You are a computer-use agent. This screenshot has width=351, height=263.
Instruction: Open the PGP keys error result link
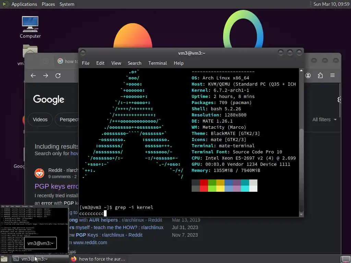(x=57, y=186)
